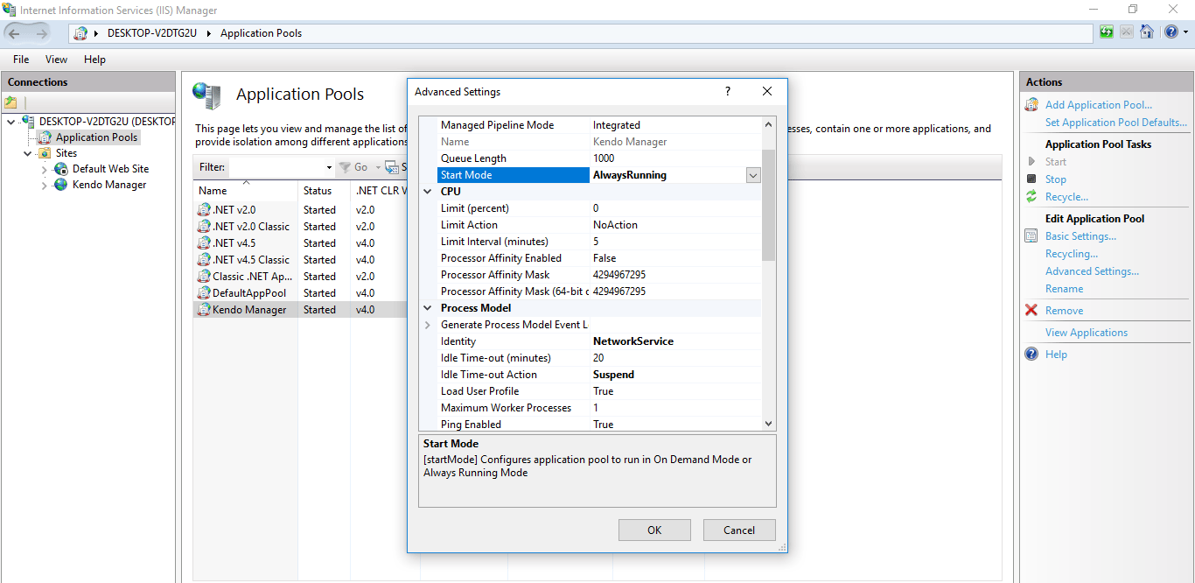Screen dimensions: 1195x583
Task: Recycle the pool using the green recycle icon
Action: (x=1032, y=196)
